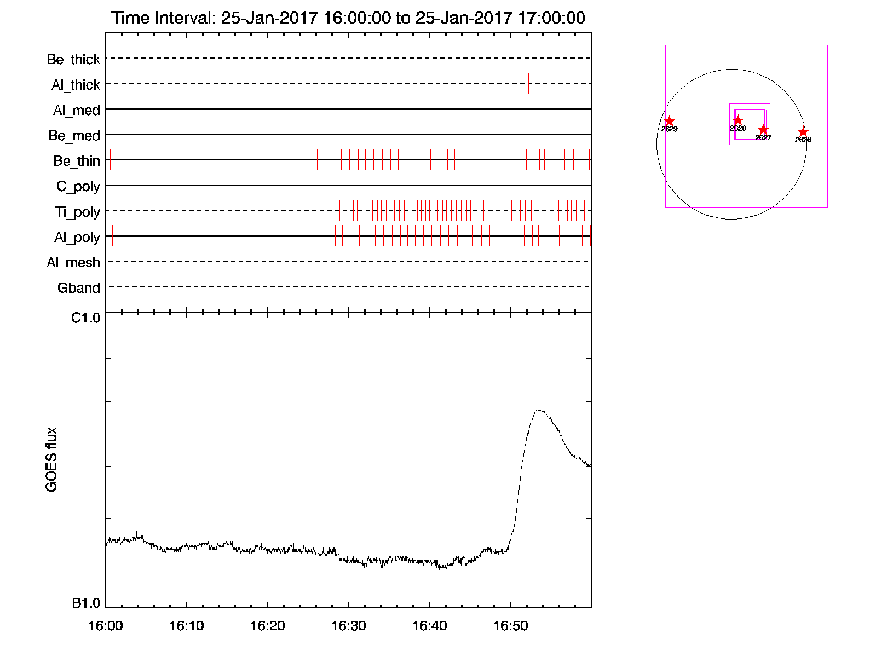Click the B1.0 flux axis label
The width and height of the screenshot is (876, 657).
tap(86, 603)
